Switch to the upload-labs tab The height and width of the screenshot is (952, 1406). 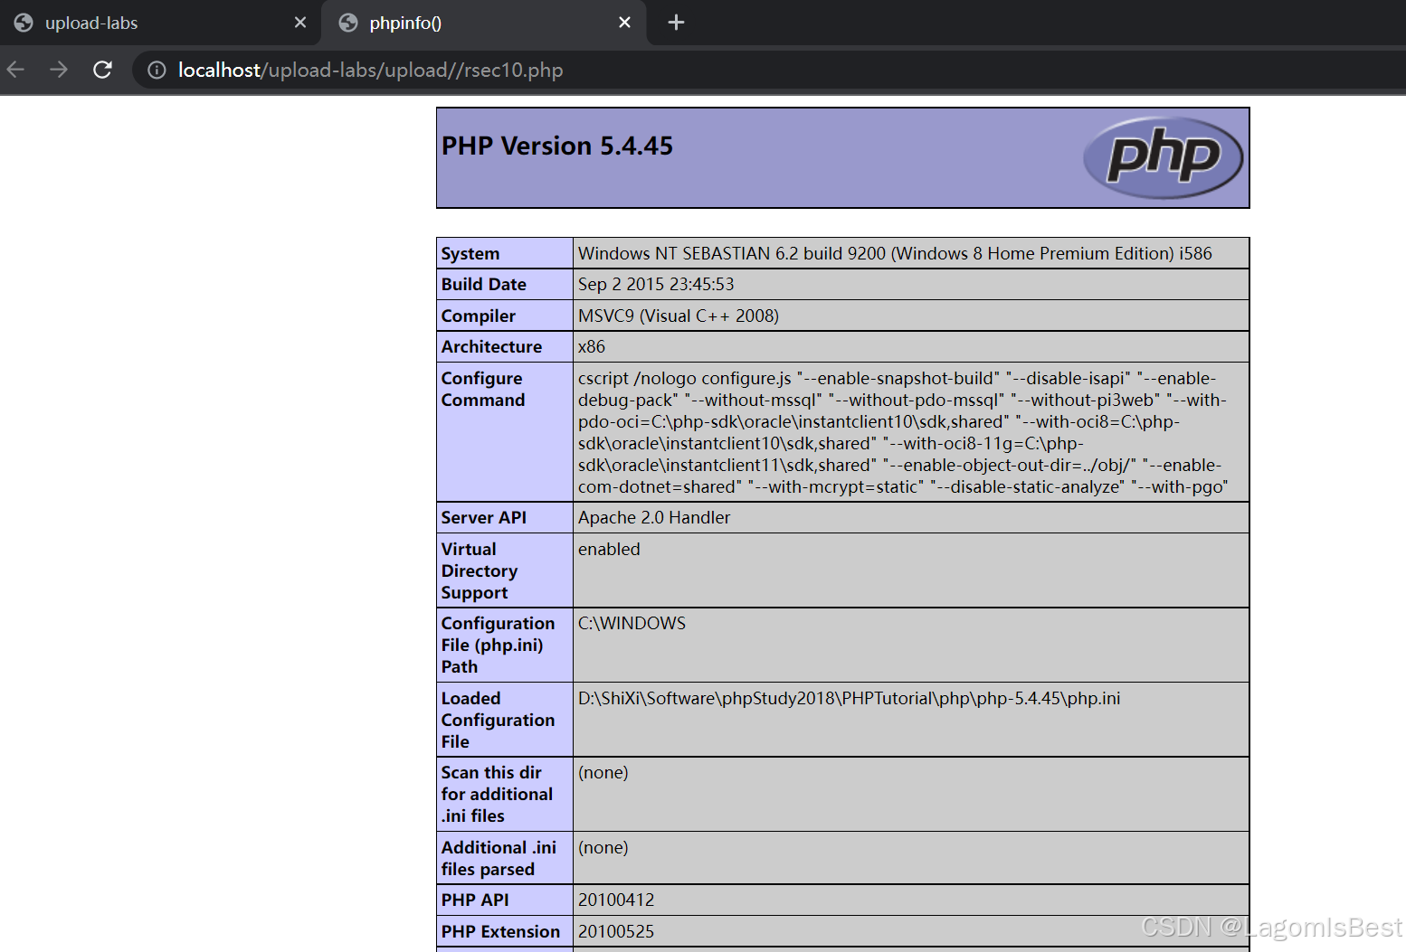tap(161, 24)
